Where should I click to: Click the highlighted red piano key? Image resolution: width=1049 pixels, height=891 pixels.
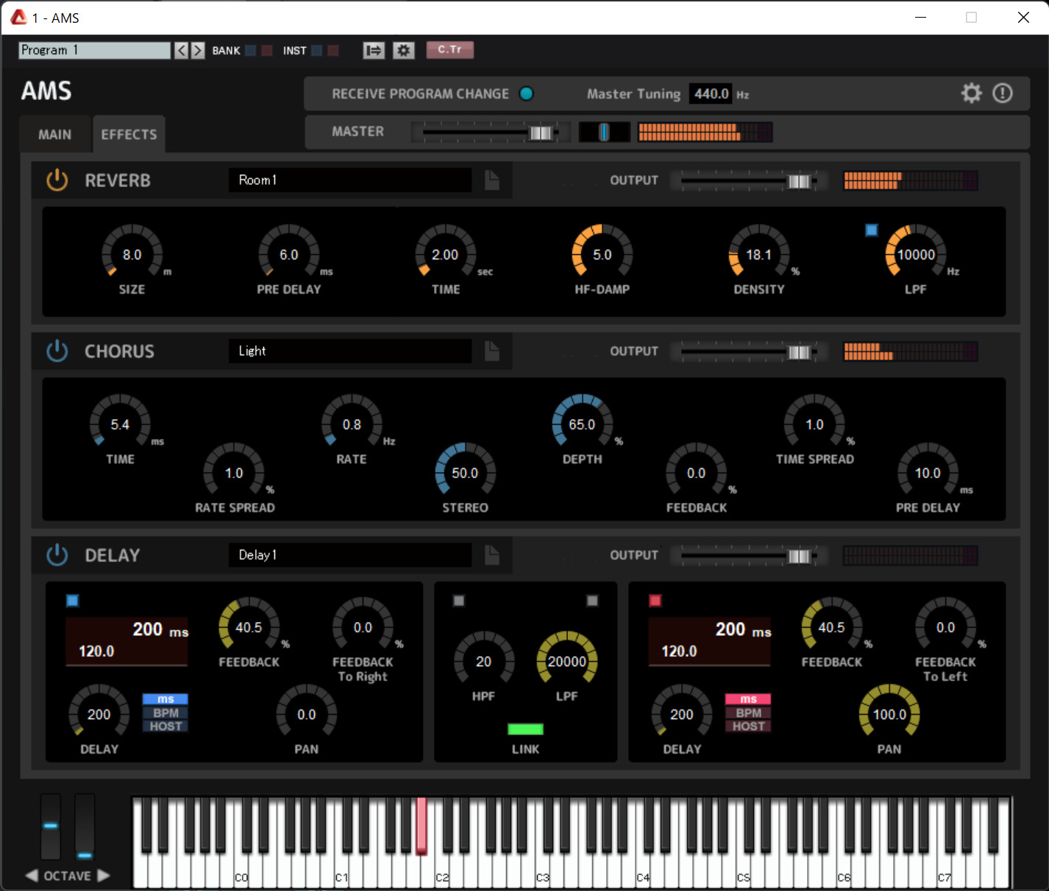click(422, 826)
